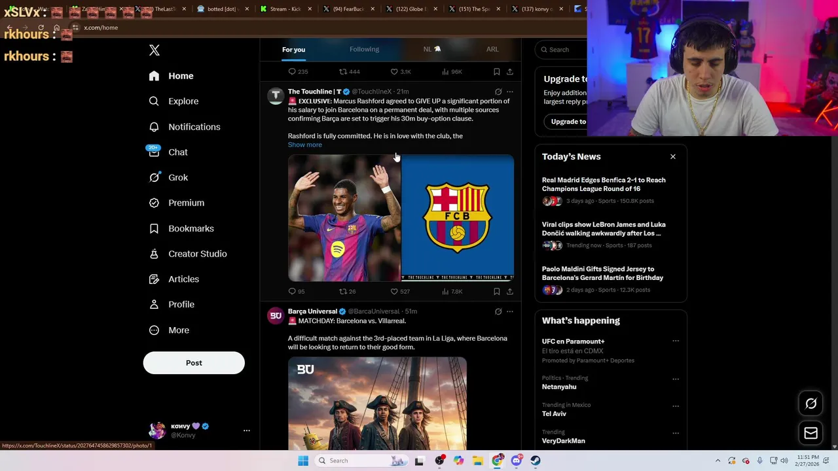Open more options for Netanyahu trend
The width and height of the screenshot is (838, 471).
(676, 379)
